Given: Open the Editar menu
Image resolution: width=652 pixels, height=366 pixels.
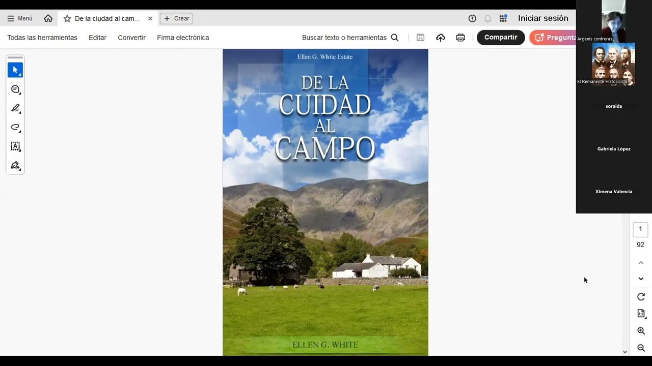Looking at the screenshot, I should click(97, 38).
